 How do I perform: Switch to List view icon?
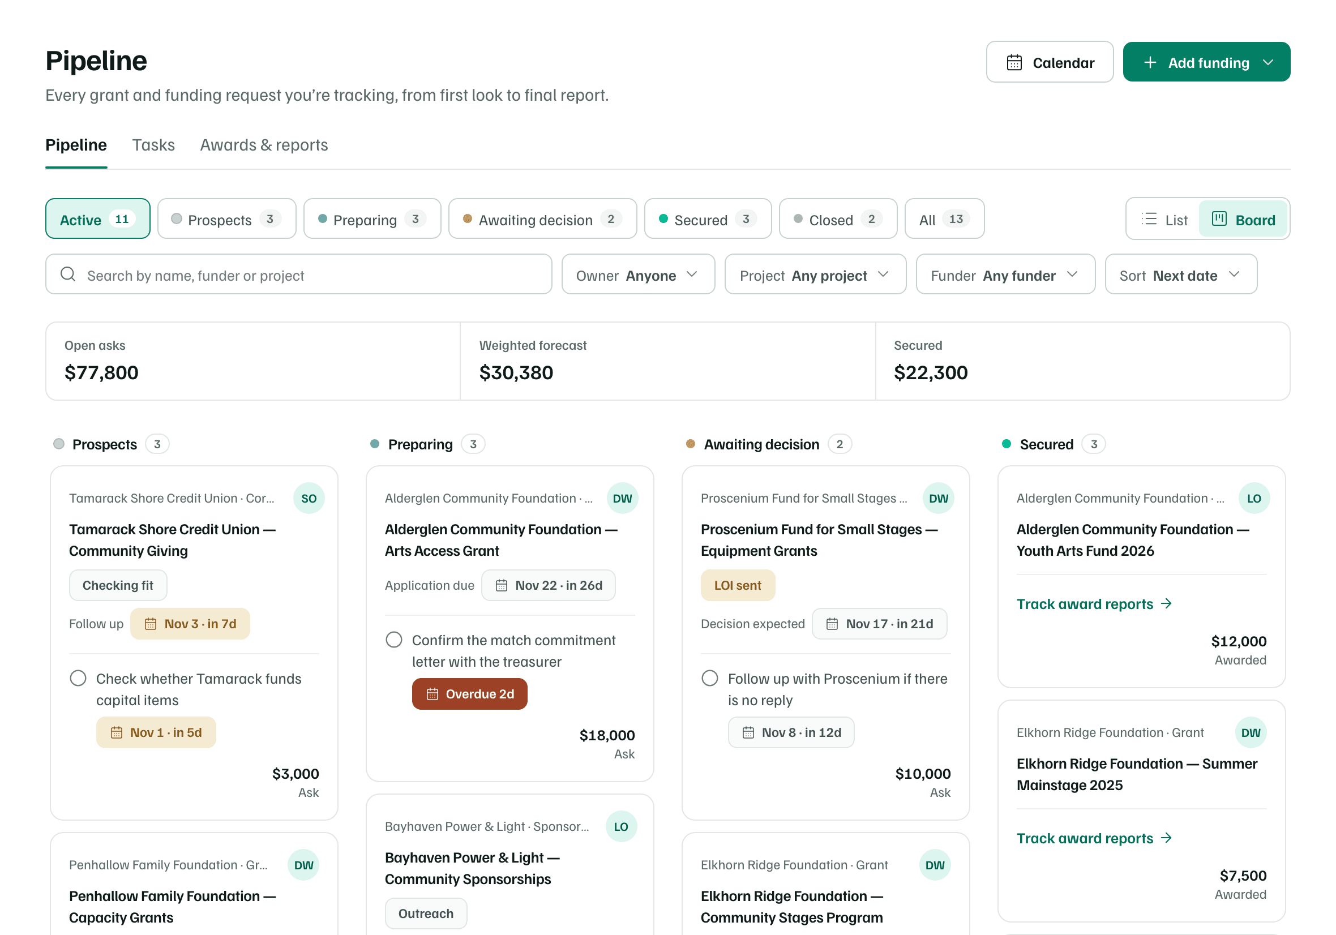pyautogui.click(x=1149, y=220)
